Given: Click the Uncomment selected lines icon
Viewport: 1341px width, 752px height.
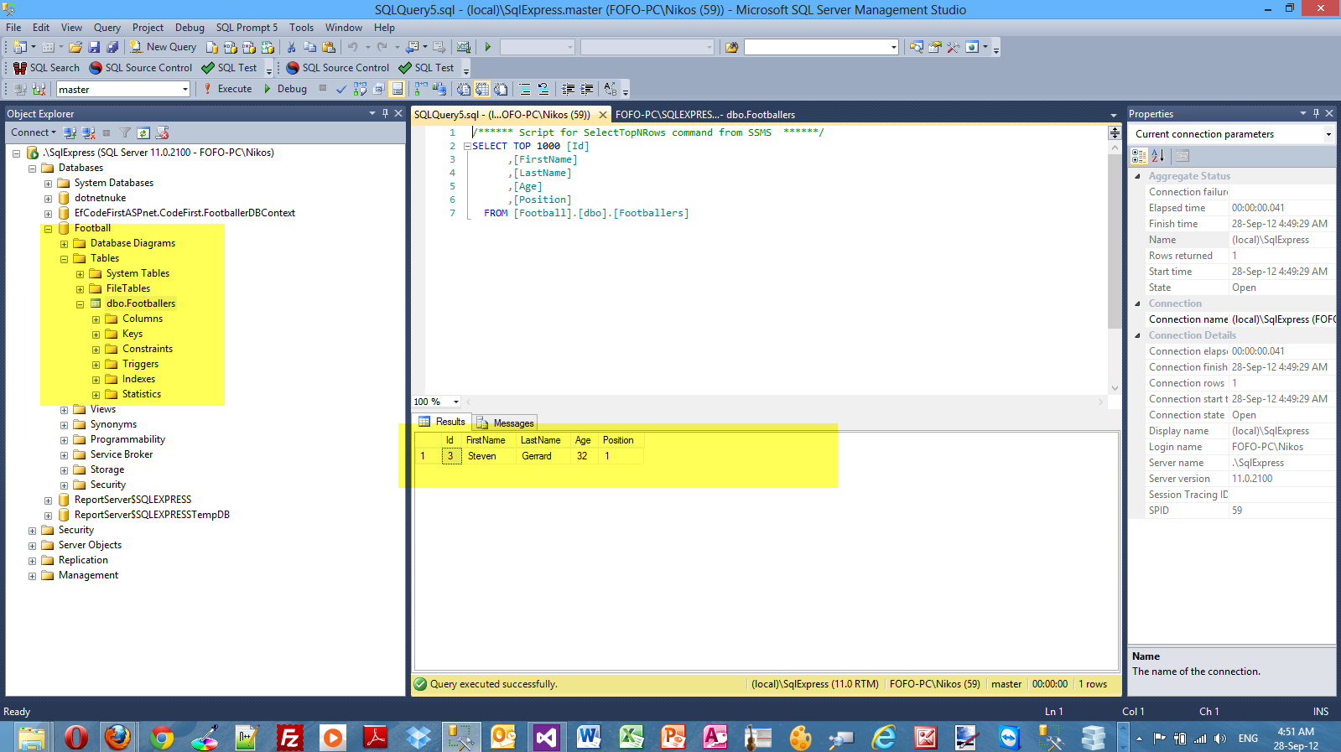Looking at the screenshot, I should pyautogui.click(x=543, y=89).
